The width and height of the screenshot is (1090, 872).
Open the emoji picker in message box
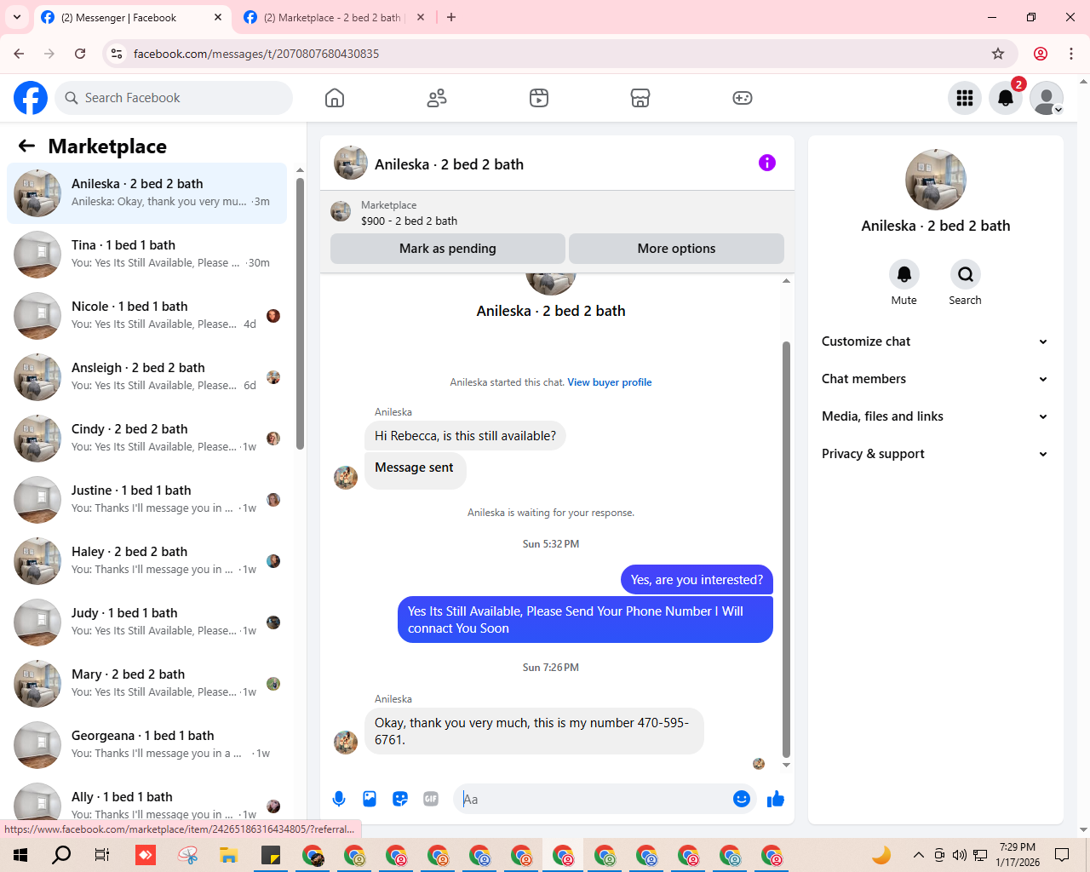pos(742,799)
